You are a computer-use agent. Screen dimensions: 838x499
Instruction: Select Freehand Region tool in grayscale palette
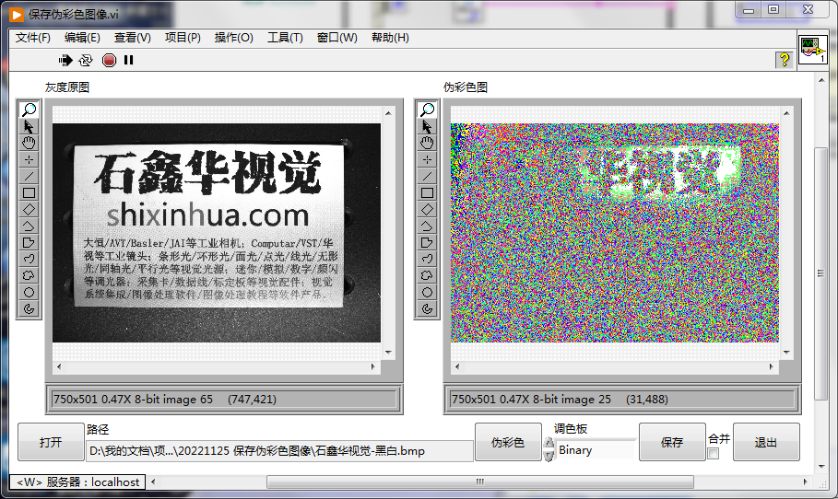[x=29, y=275]
